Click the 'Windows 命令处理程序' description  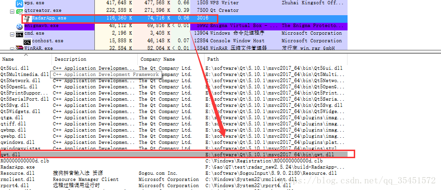click(x=237, y=33)
